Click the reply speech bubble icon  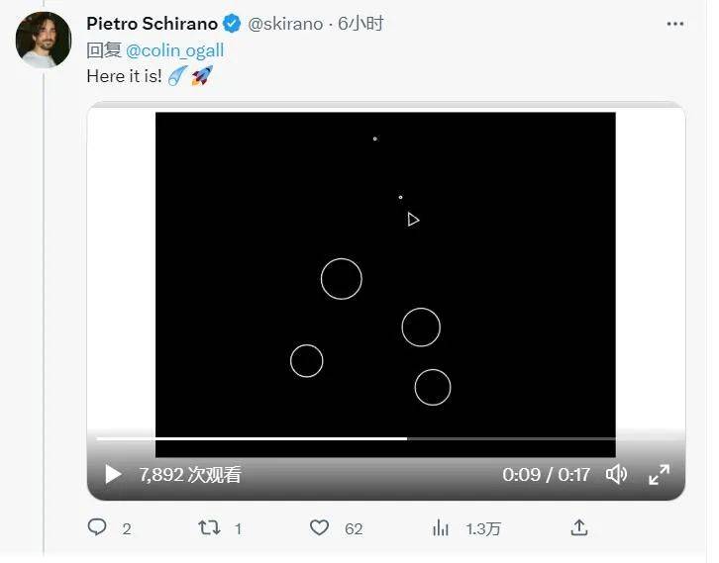97,528
